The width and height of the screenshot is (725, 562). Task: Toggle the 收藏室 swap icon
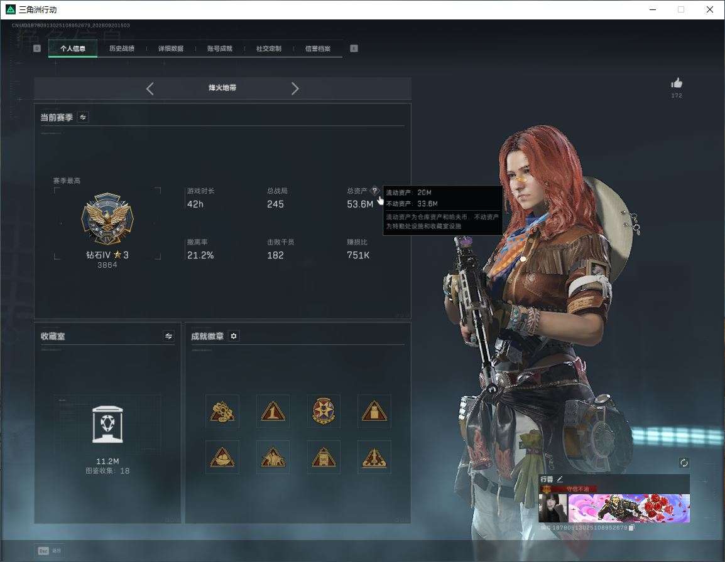(x=168, y=336)
